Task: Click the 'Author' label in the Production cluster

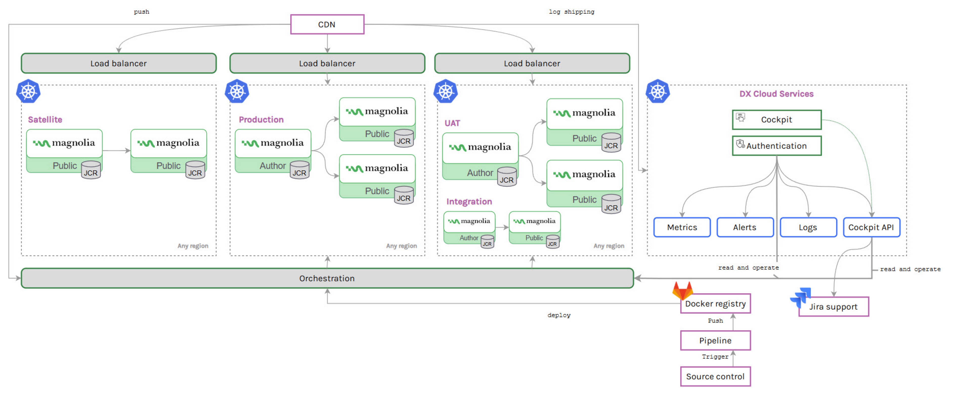Action: pyautogui.click(x=273, y=166)
